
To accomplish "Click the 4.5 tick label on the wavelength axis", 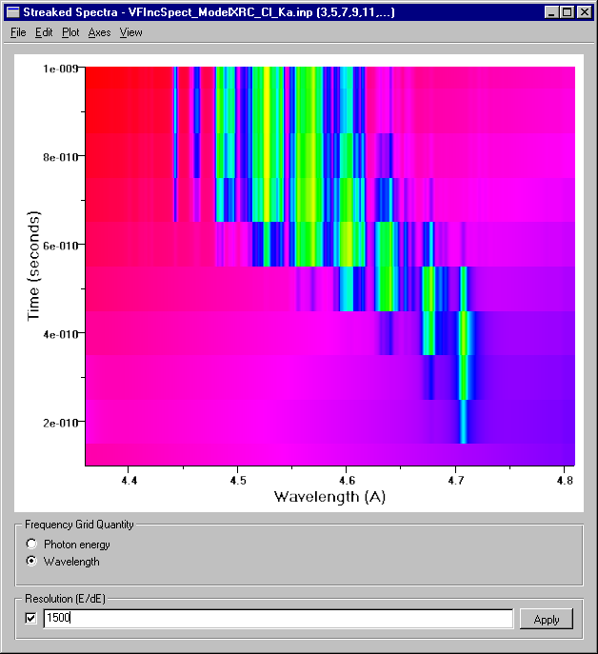I will (x=238, y=481).
